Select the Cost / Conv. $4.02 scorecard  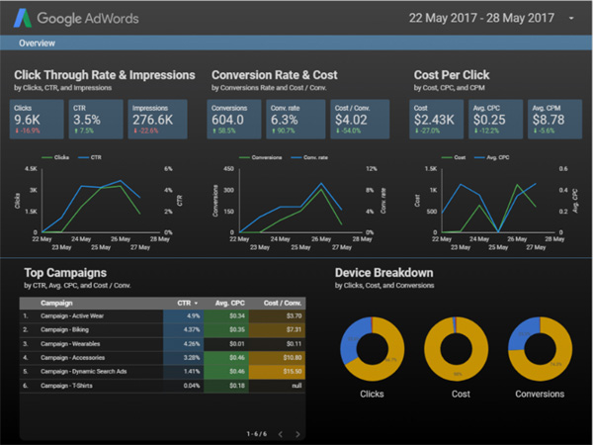pyautogui.click(x=360, y=120)
